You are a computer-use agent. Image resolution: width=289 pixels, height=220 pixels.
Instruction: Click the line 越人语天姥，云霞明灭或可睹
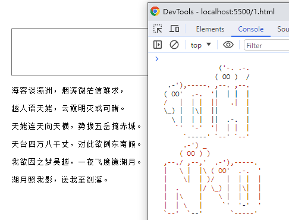click(68, 108)
